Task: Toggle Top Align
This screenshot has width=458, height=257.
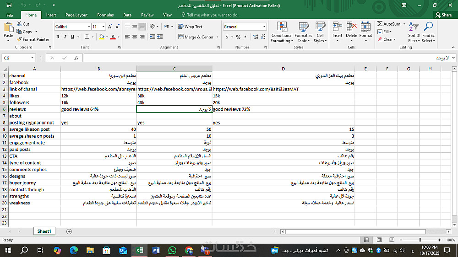Action: click(x=127, y=27)
